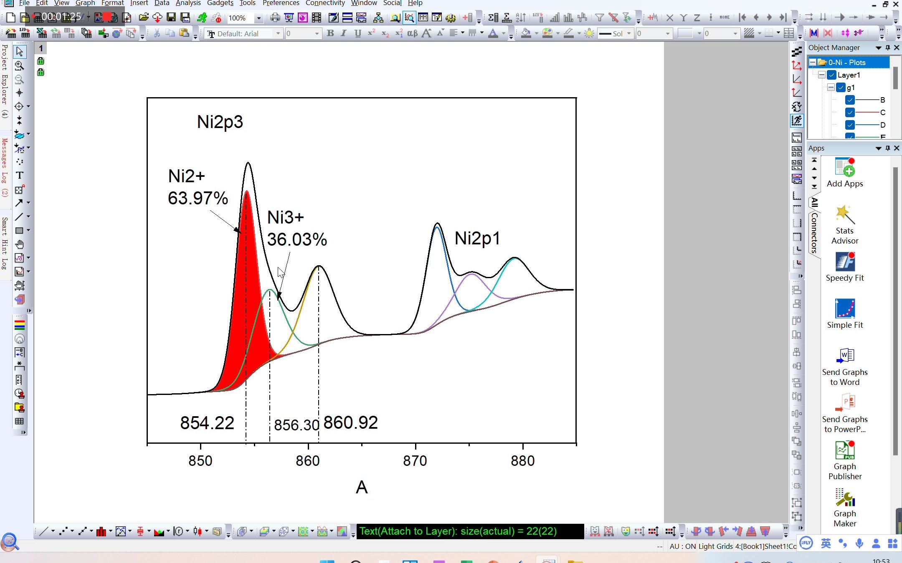
Task: Collapse the g1 group node
Action: (x=831, y=88)
